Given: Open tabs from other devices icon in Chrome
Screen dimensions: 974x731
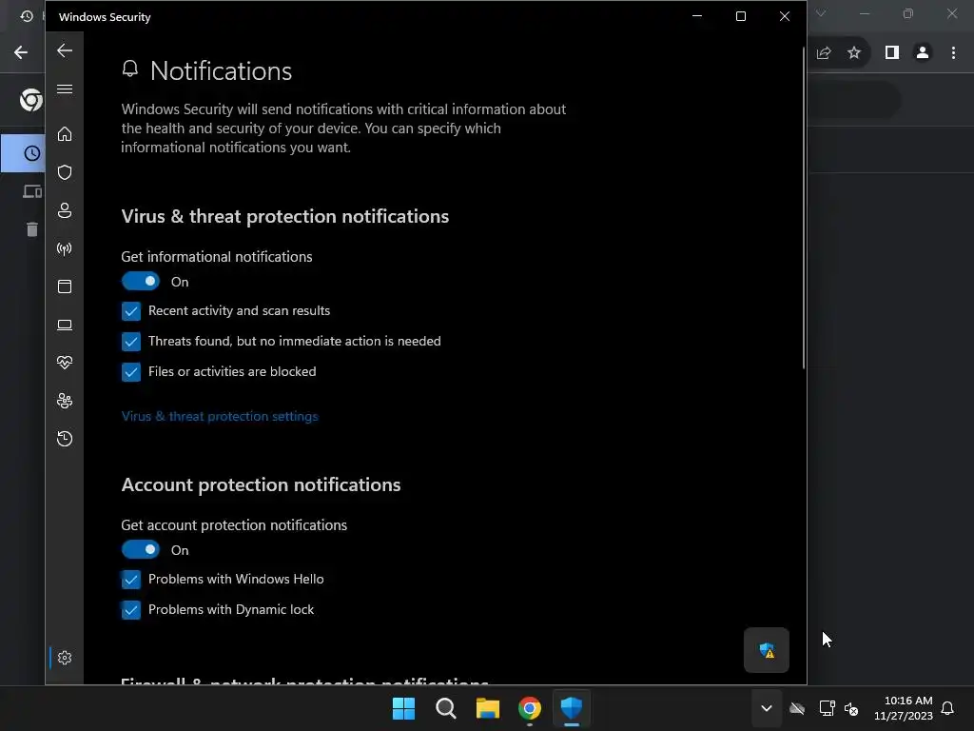Looking at the screenshot, I should click(31, 191).
